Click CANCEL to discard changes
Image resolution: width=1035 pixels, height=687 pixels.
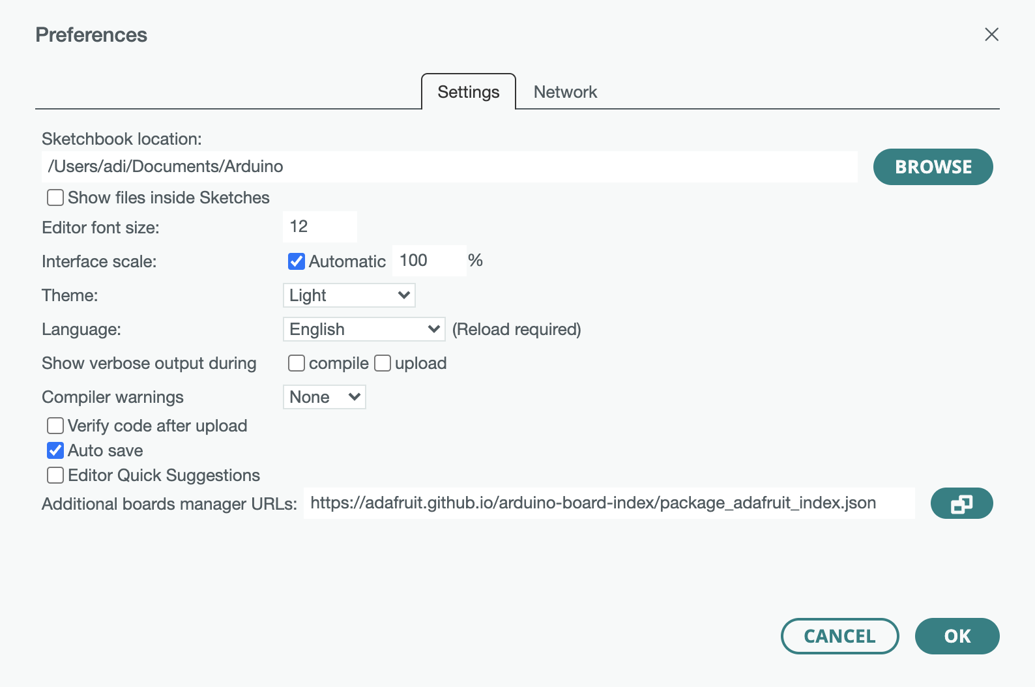tap(840, 636)
